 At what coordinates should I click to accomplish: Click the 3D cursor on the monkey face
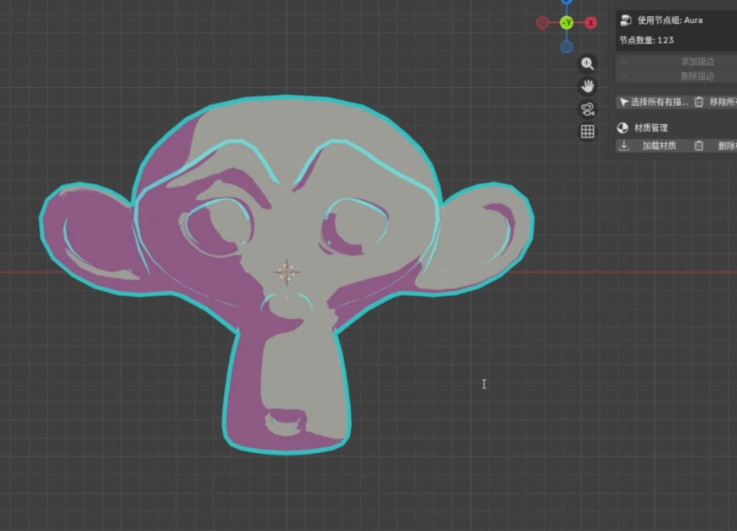pyautogui.click(x=287, y=271)
